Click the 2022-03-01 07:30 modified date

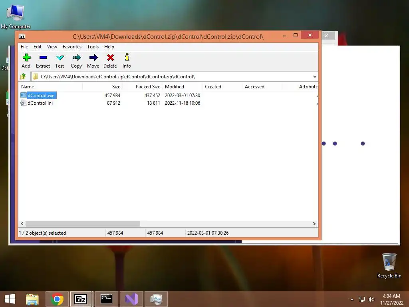183,95
